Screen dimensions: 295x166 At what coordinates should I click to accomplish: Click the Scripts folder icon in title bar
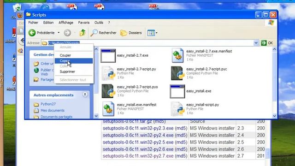click(x=29, y=15)
